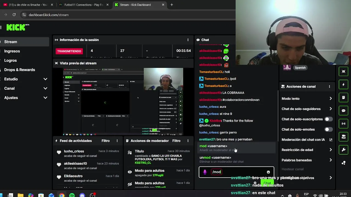Open OBS Studio from the taskbar

point(93,195)
